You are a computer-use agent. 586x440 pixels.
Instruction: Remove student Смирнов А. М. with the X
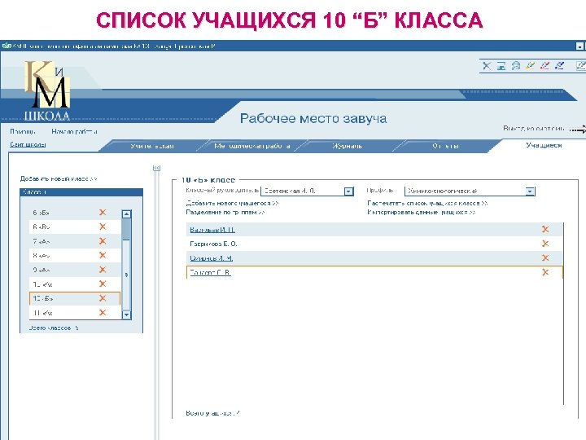pos(545,257)
